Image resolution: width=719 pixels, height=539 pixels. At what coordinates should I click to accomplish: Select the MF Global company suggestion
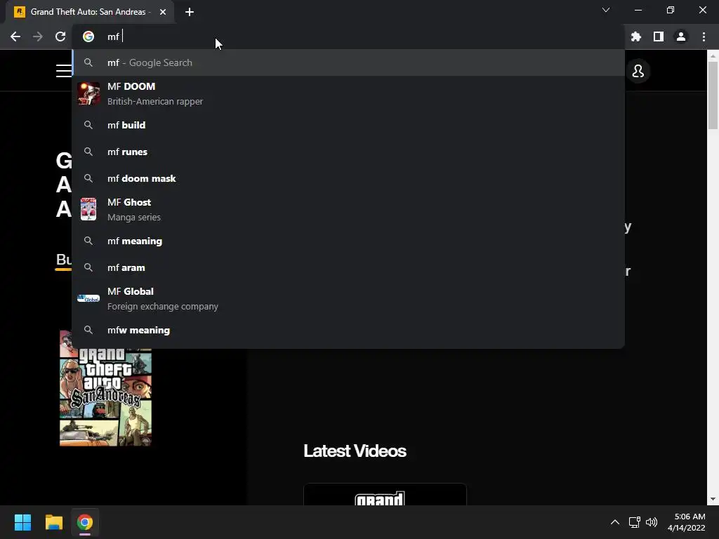(348, 299)
